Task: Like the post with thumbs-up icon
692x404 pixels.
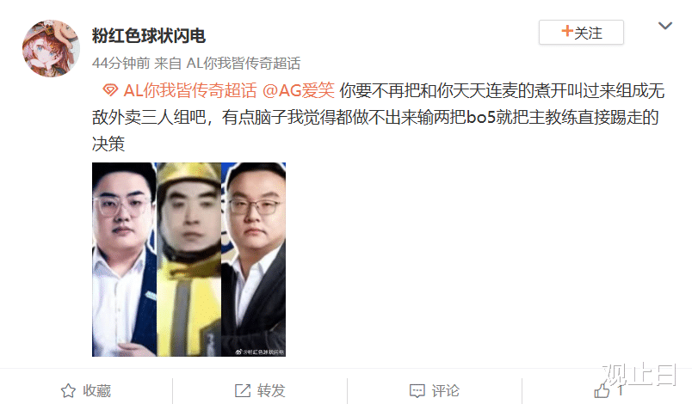Action: point(601,390)
